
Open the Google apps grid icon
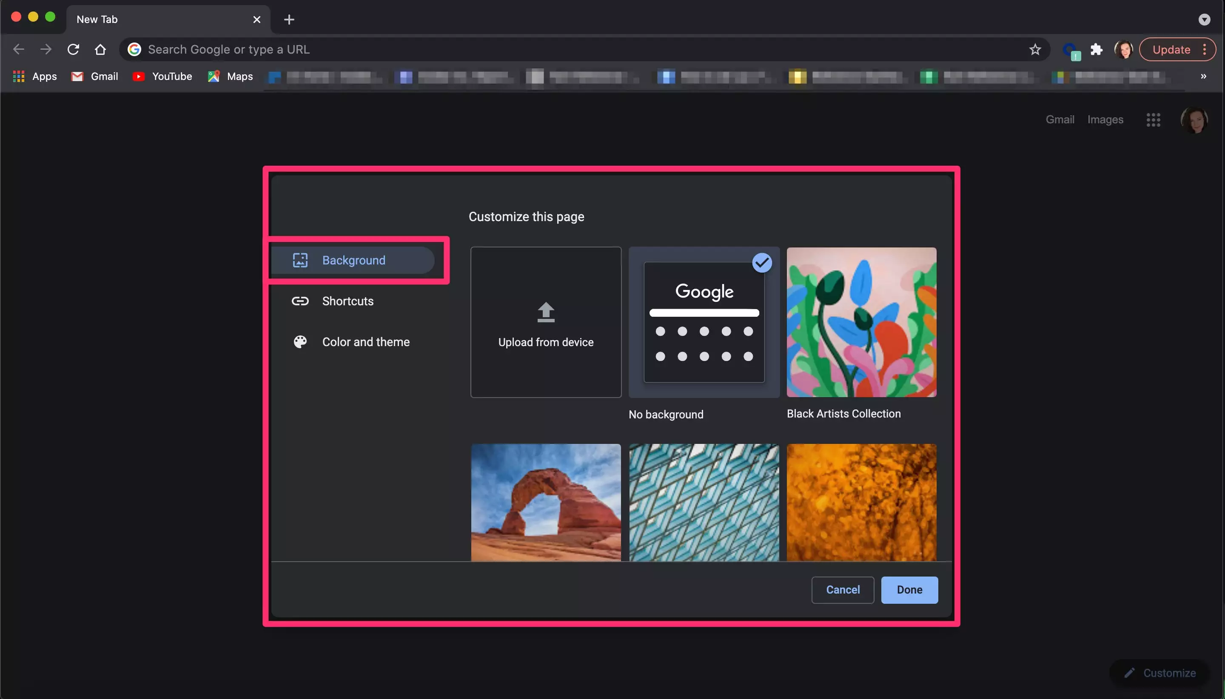[x=1153, y=119]
